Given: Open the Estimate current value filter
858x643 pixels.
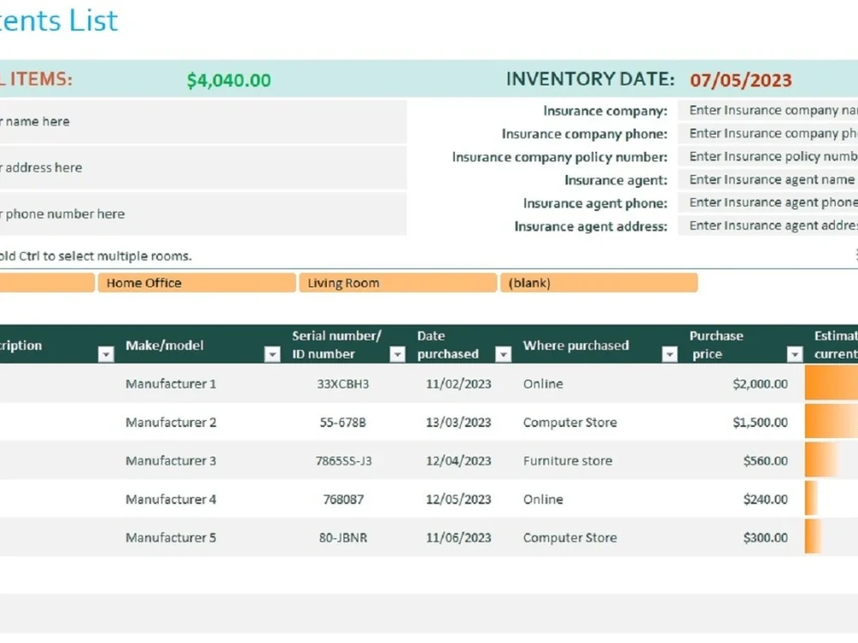Looking at the screenshot, I should (854, 353).
